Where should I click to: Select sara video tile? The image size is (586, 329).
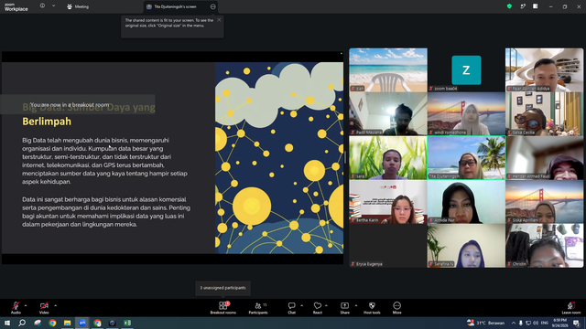point(388,158)
